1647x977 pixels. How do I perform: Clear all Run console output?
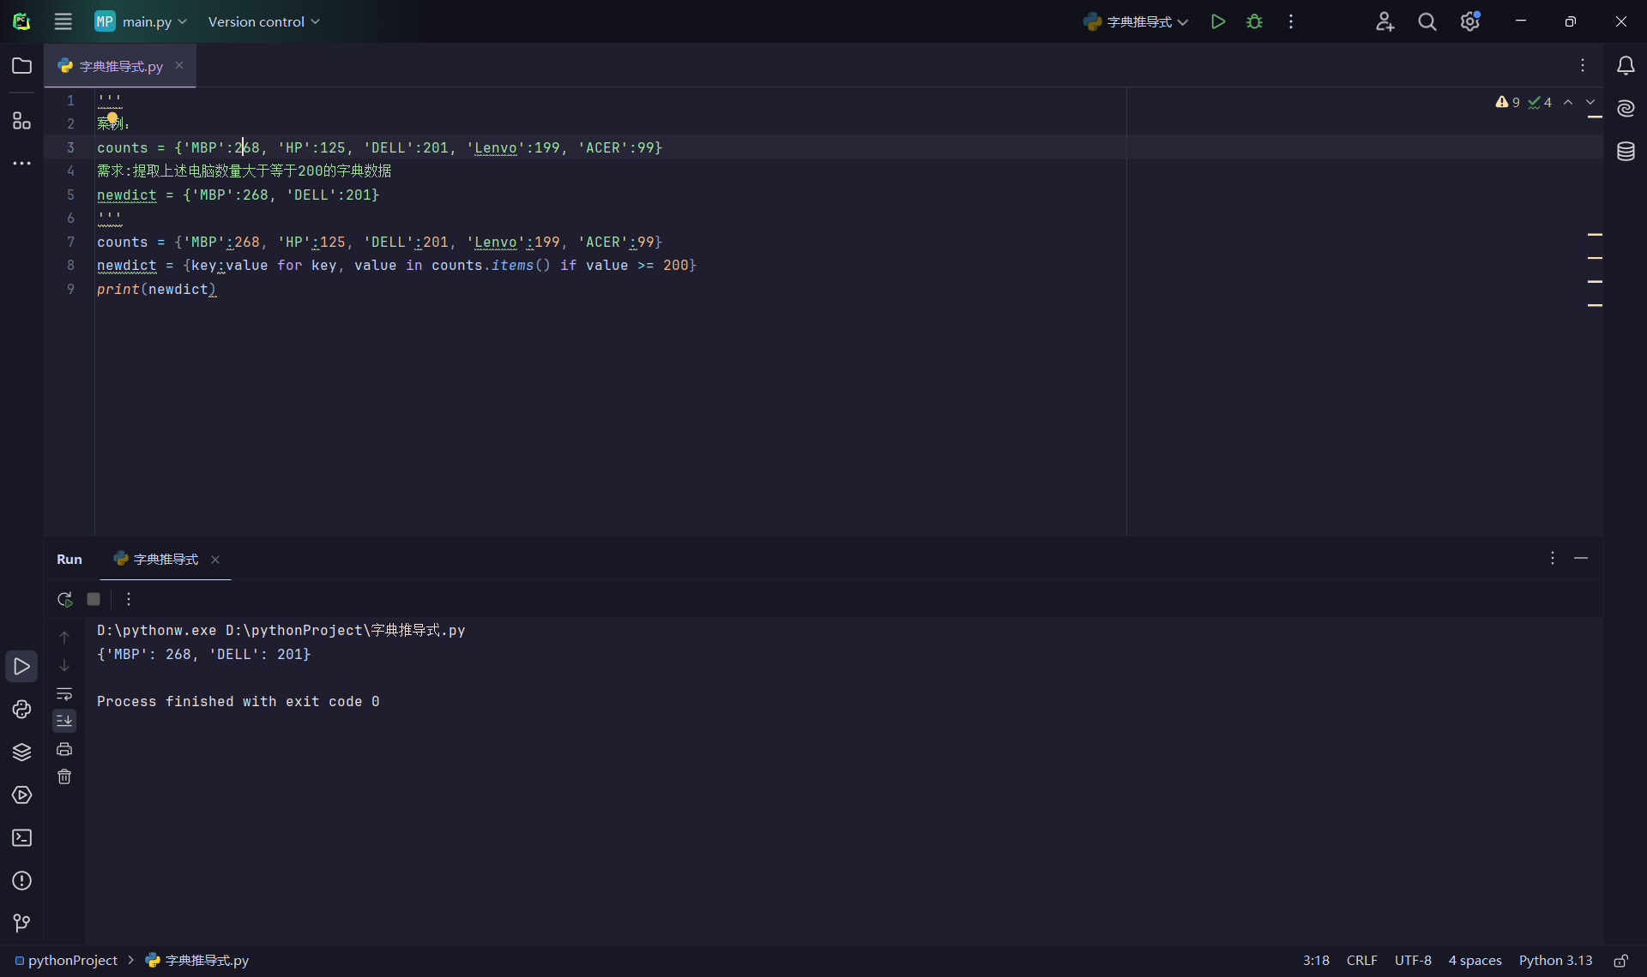[64, 776]
